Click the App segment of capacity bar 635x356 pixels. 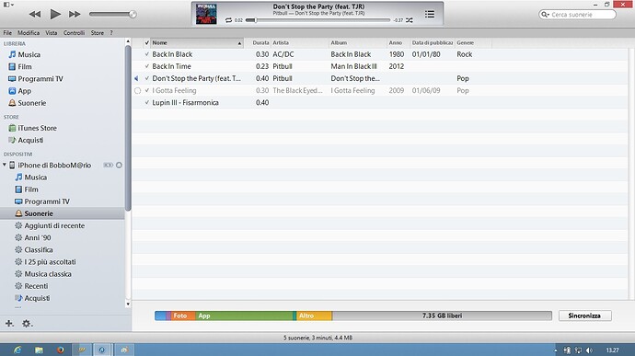click(244, 316)
